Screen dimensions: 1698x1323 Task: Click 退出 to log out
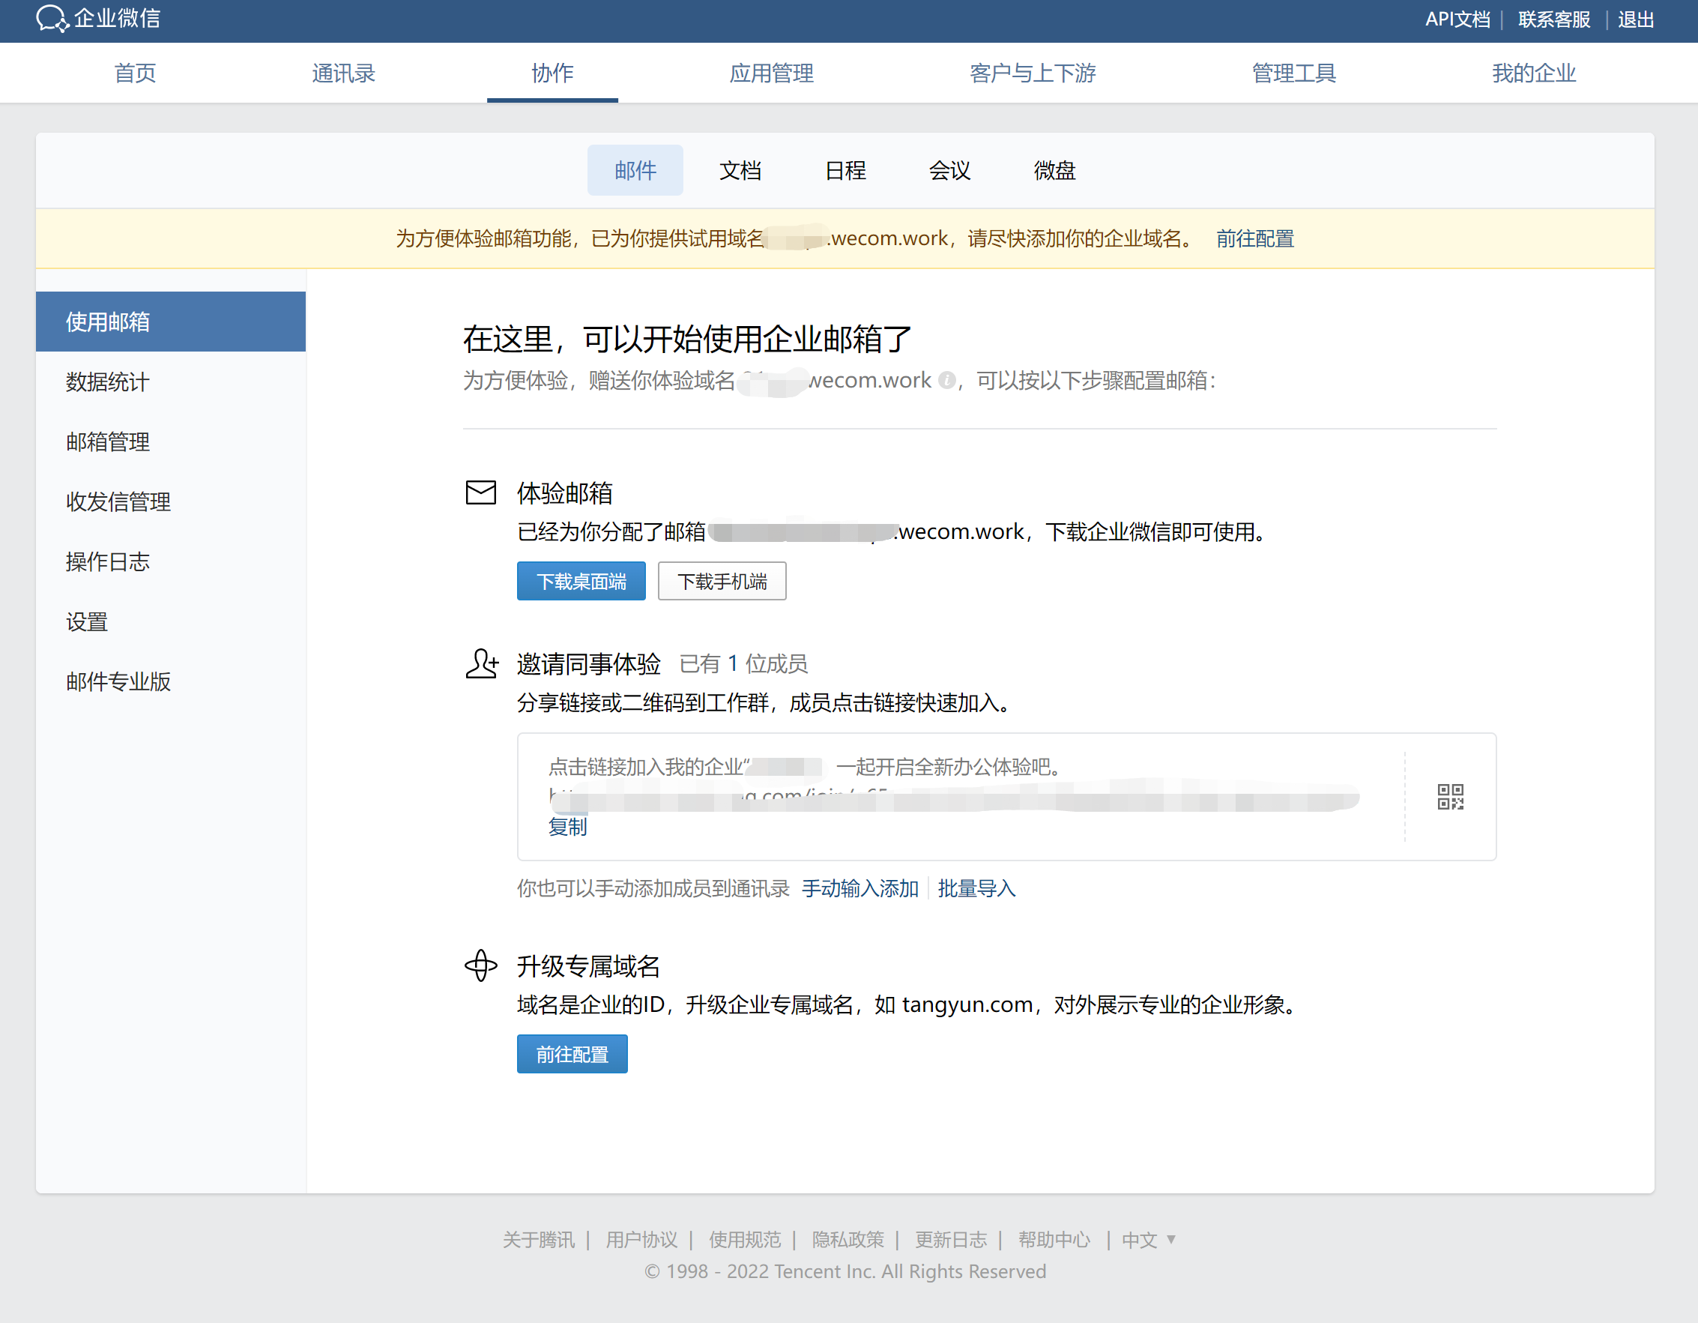pyautogui.click(x=1636, y=19)
